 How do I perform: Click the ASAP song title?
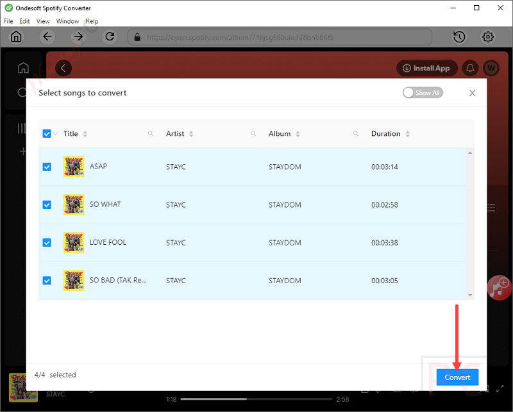pos(98,167)
